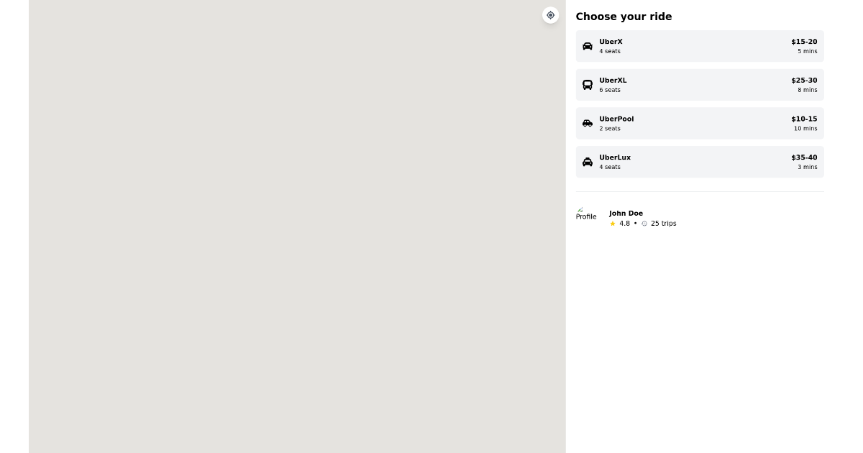Choose the UberXL ride label
Screen dimensions: 863x453
point(613,81)
